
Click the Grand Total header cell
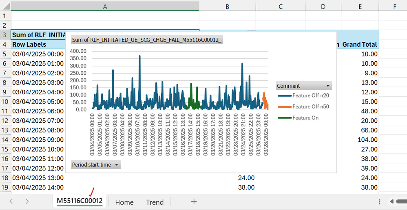click(360, 44)
